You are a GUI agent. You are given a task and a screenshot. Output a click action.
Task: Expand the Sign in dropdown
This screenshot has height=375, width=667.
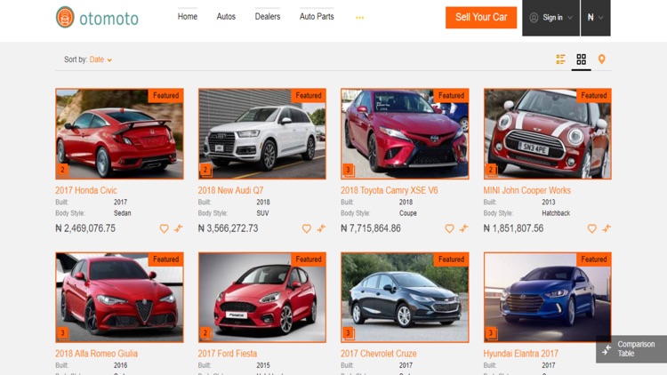[x=550, y=18]
